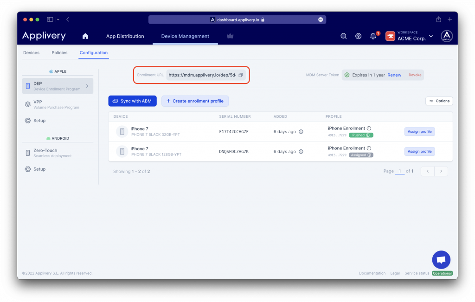The width and height of the screenshot is (475, 302).
Task: Click the DEVICE column header
Action: pyautogui.click(x=121, y=116)
